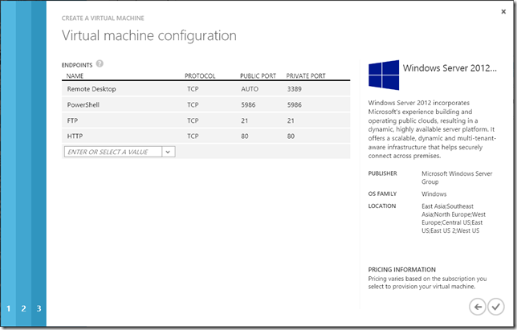
Task: Click the CREATE A VIRTUAL MACHINE label
Action: 103,18
